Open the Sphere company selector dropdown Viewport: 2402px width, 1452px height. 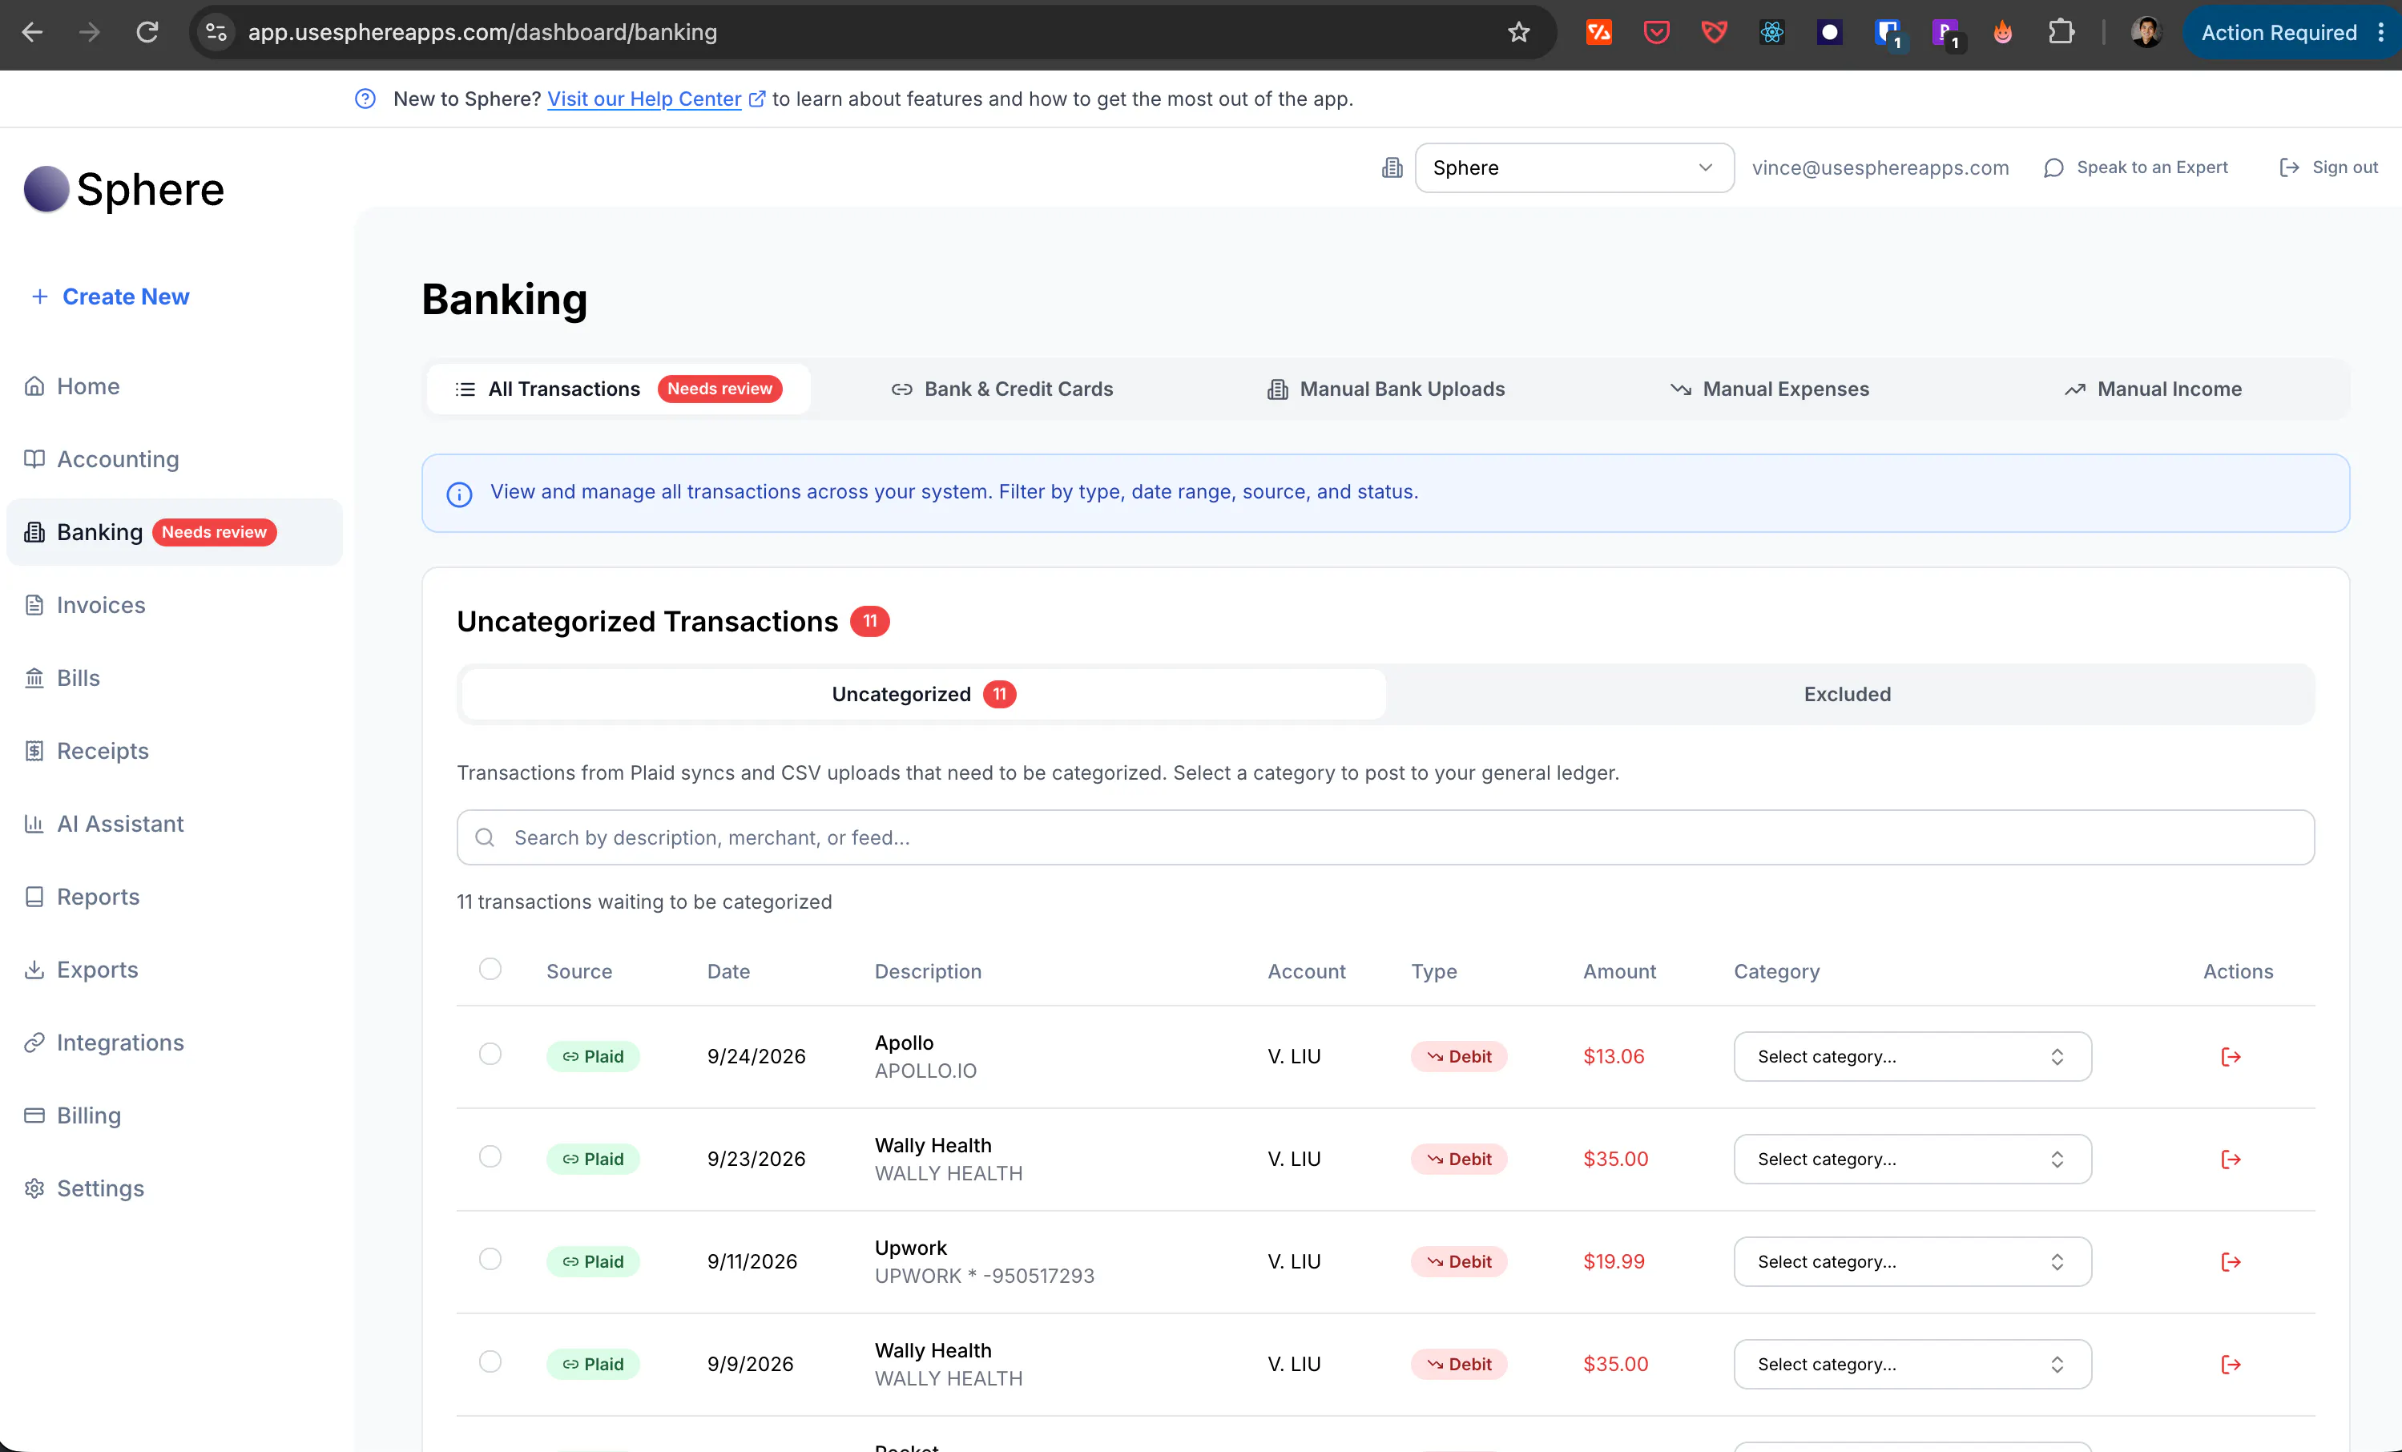tap(1574, 167)
